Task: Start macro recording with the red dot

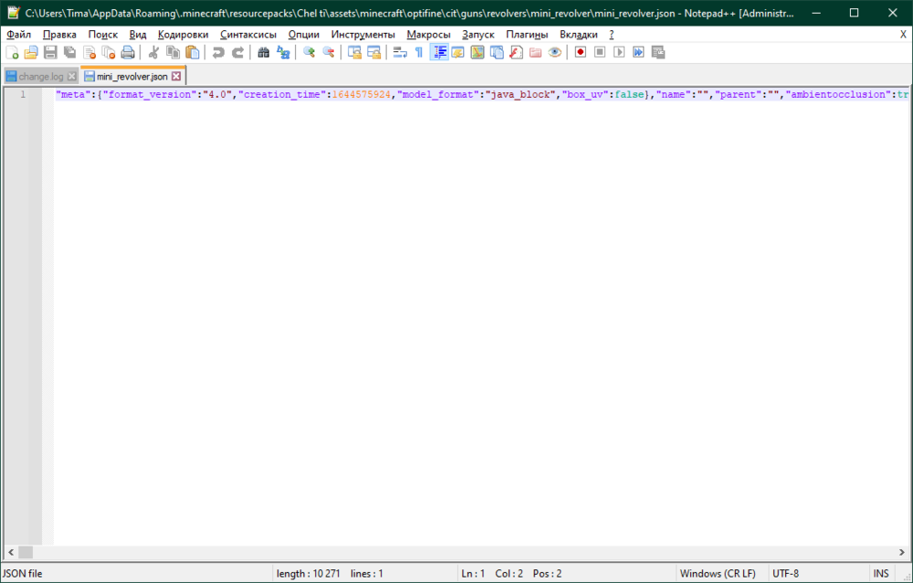Action: [581, 52]
